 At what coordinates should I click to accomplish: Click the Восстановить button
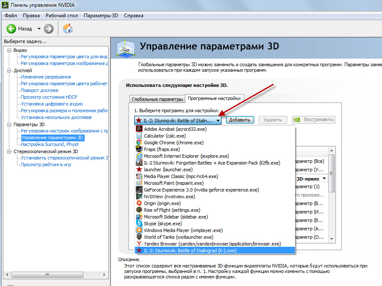314,120
